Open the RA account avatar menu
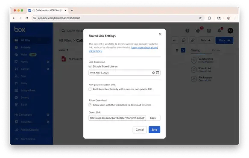The image size is (249, 158). [x=230, y=30]
